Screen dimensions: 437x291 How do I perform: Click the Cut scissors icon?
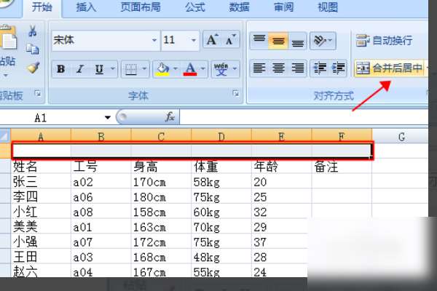pos(33,31)
